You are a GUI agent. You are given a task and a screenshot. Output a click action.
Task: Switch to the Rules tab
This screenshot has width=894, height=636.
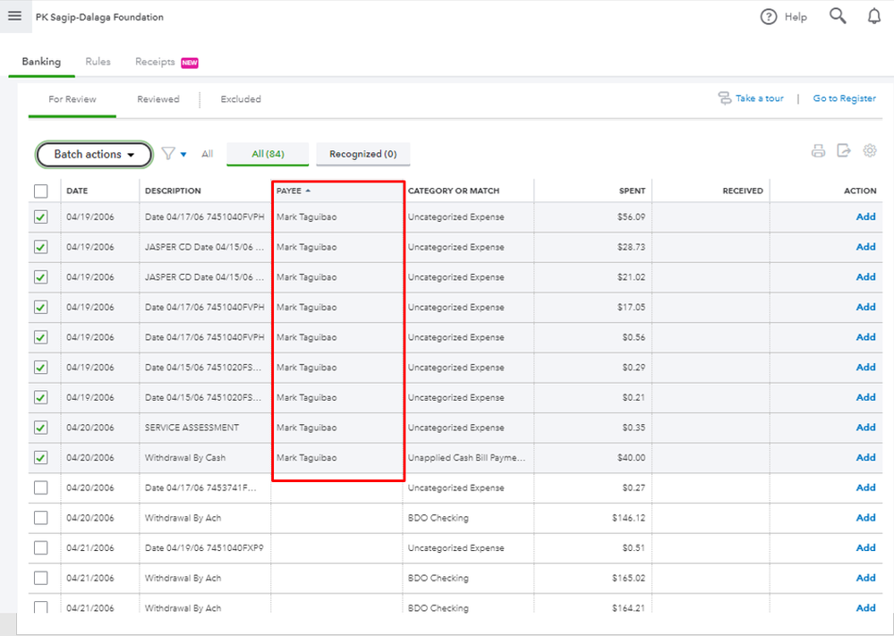click(98, 62)
